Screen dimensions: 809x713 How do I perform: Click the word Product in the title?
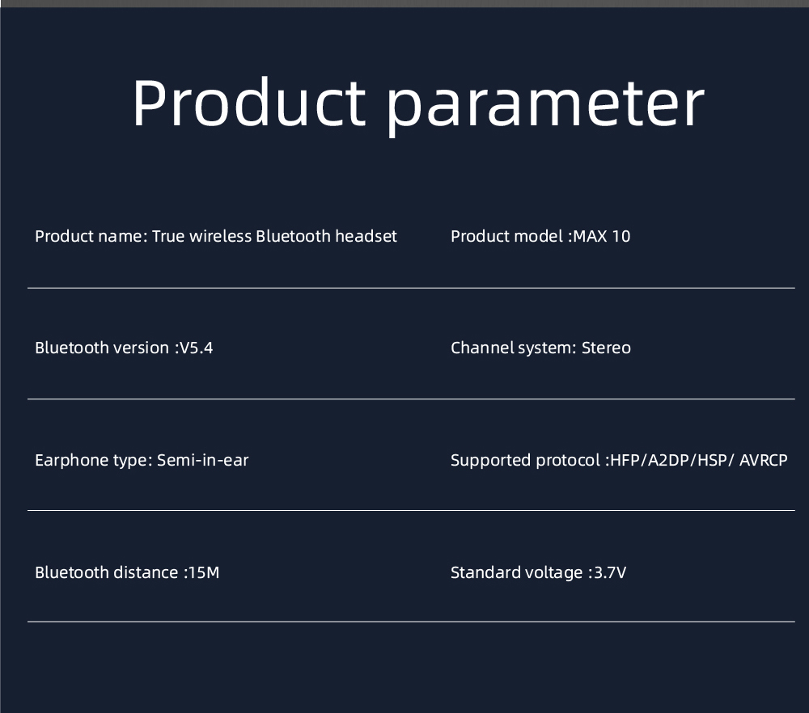249,102
